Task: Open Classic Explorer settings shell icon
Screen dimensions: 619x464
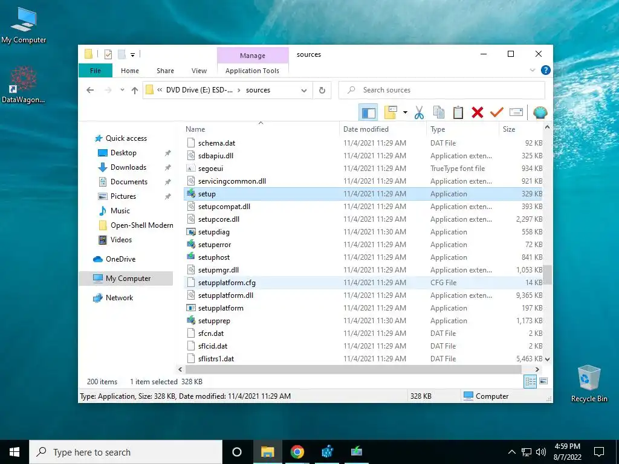Action: tap(540, 112)
